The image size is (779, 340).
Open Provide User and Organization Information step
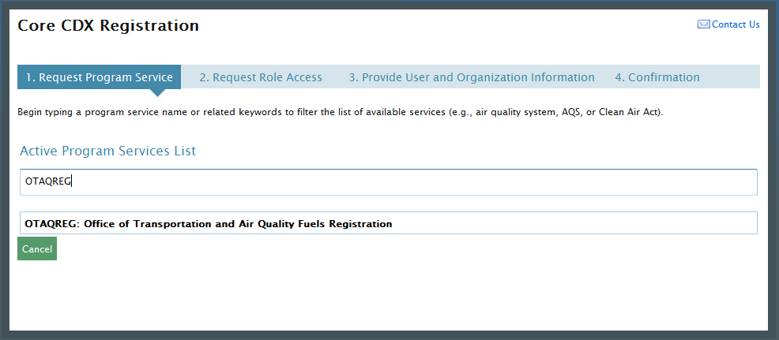click(472, 77)
